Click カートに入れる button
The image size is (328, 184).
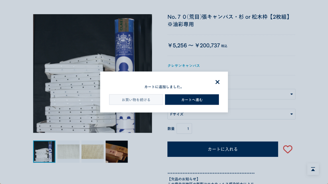[x=223, y=149]
